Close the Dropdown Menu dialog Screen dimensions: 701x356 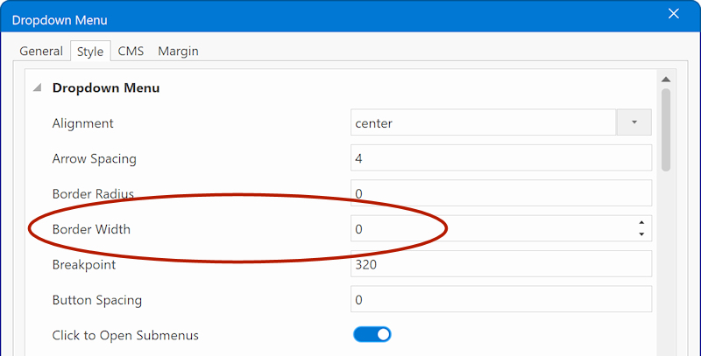coord(673,14)
